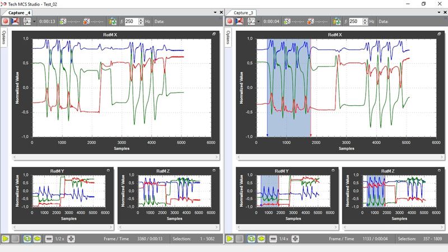Screen dimensions: 448x252
Task: Select the Capture _3 tab
Action: click(x=243, y=12)
